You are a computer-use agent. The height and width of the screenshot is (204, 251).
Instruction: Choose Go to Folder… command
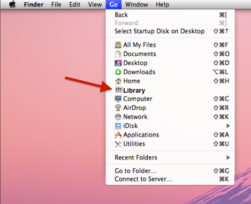tap(170, 171)
